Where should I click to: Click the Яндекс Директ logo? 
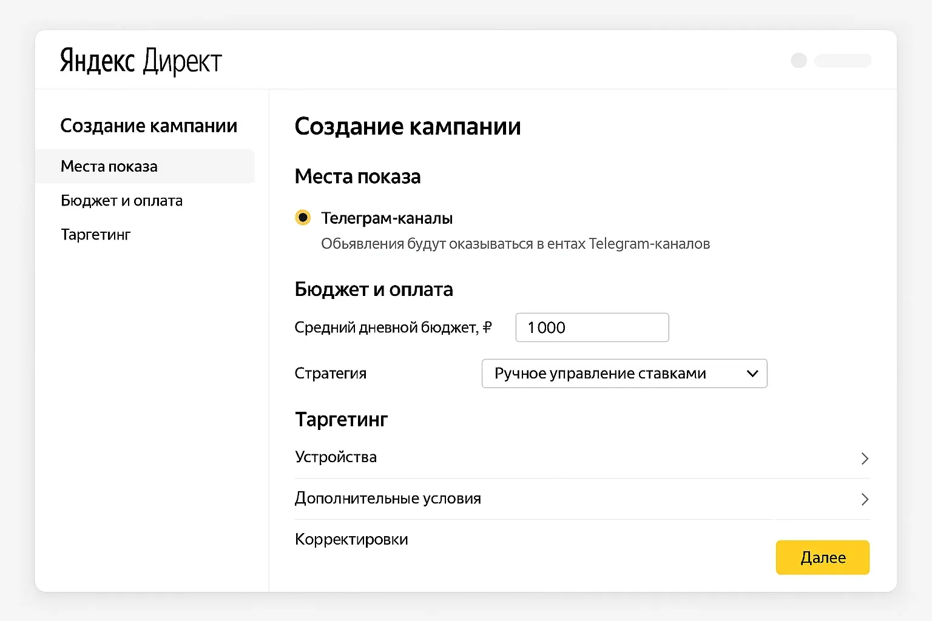click(140, 60)
